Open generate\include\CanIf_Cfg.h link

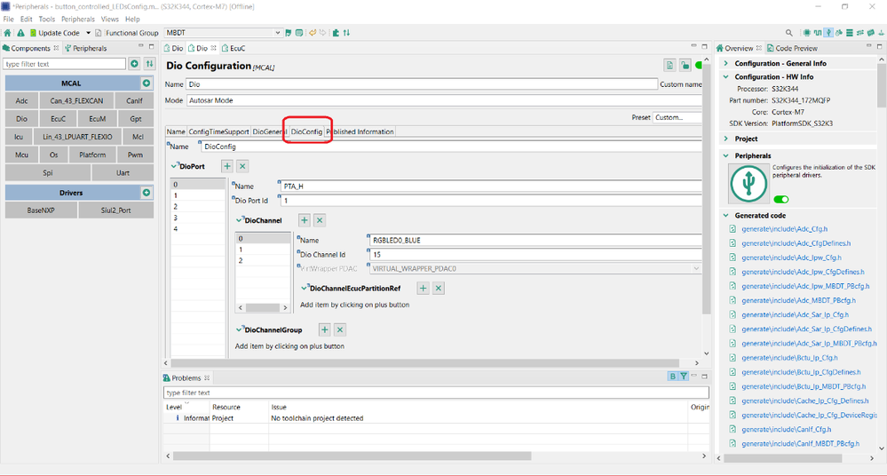pyautogui.click(x=787, y=429)
